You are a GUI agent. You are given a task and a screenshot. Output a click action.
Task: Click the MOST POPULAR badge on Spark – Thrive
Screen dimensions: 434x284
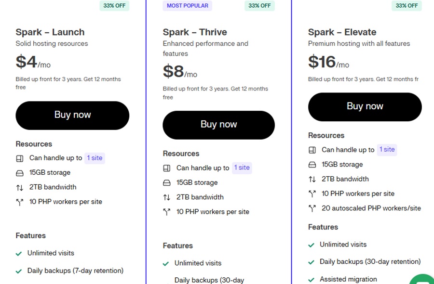187,5
